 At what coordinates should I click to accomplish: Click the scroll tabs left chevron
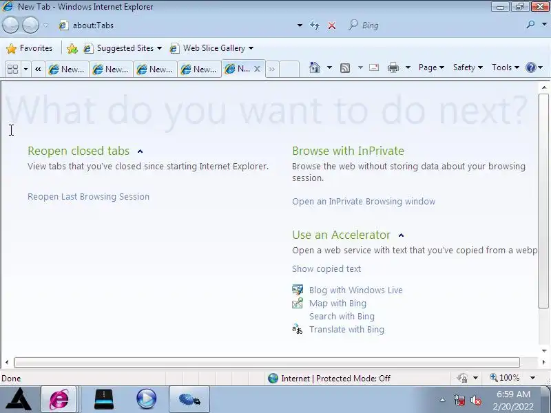pos(38,69)
